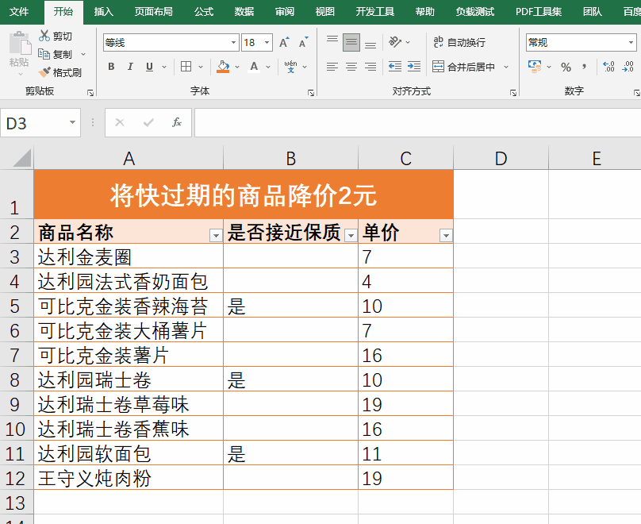Click in the formula bar input
641x524 pixels.
[x=417, y=122]
